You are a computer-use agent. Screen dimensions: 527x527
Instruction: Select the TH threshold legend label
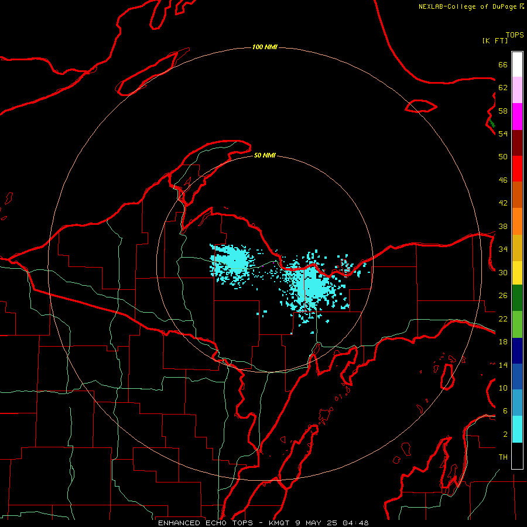503,457
